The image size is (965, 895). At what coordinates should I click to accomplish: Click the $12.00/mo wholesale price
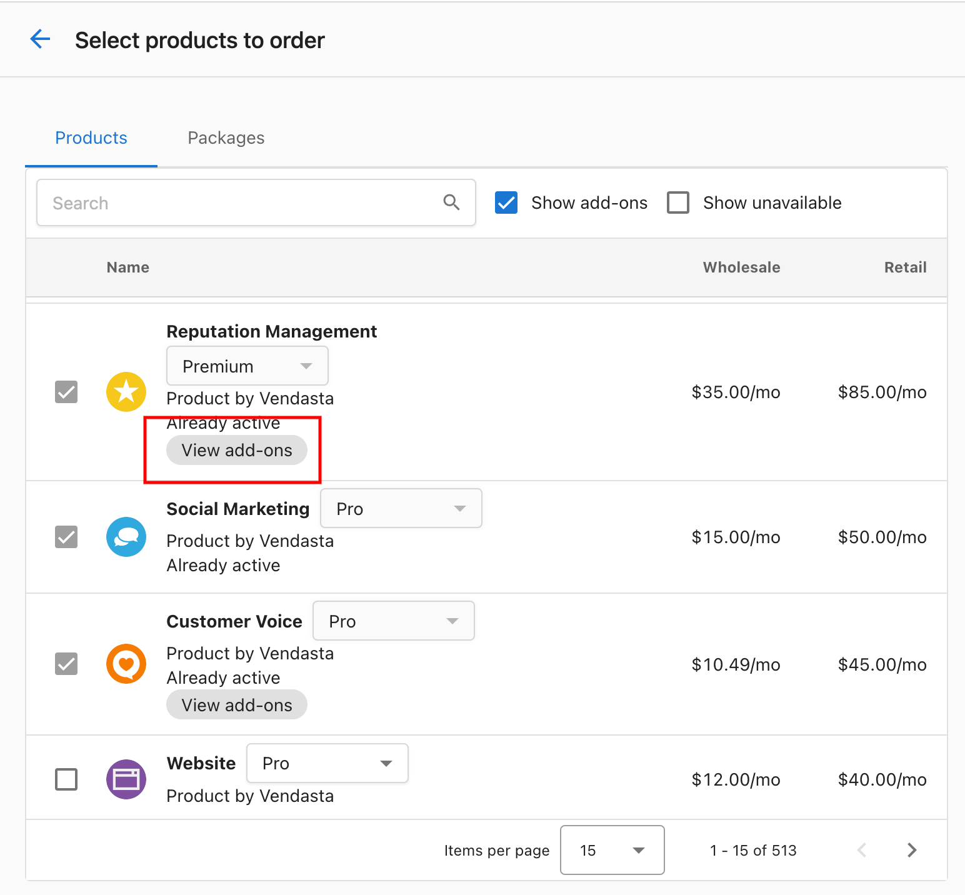pyautogui.click(x=736, y=779)
